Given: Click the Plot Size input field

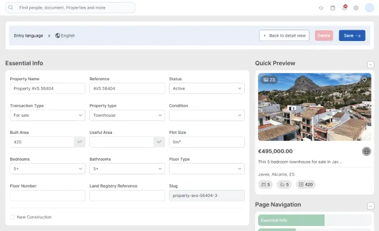Looking at the screenshot, I should [x=207, y=142].
